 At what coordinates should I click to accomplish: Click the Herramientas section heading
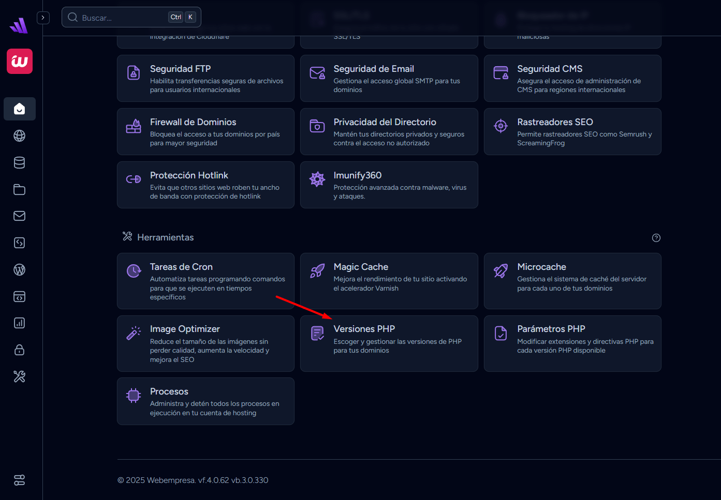click(x=166, y=237)
